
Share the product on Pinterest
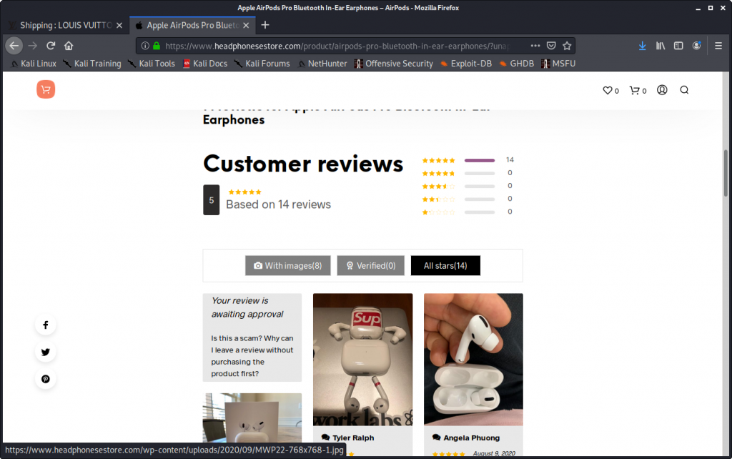pos(45,379)
